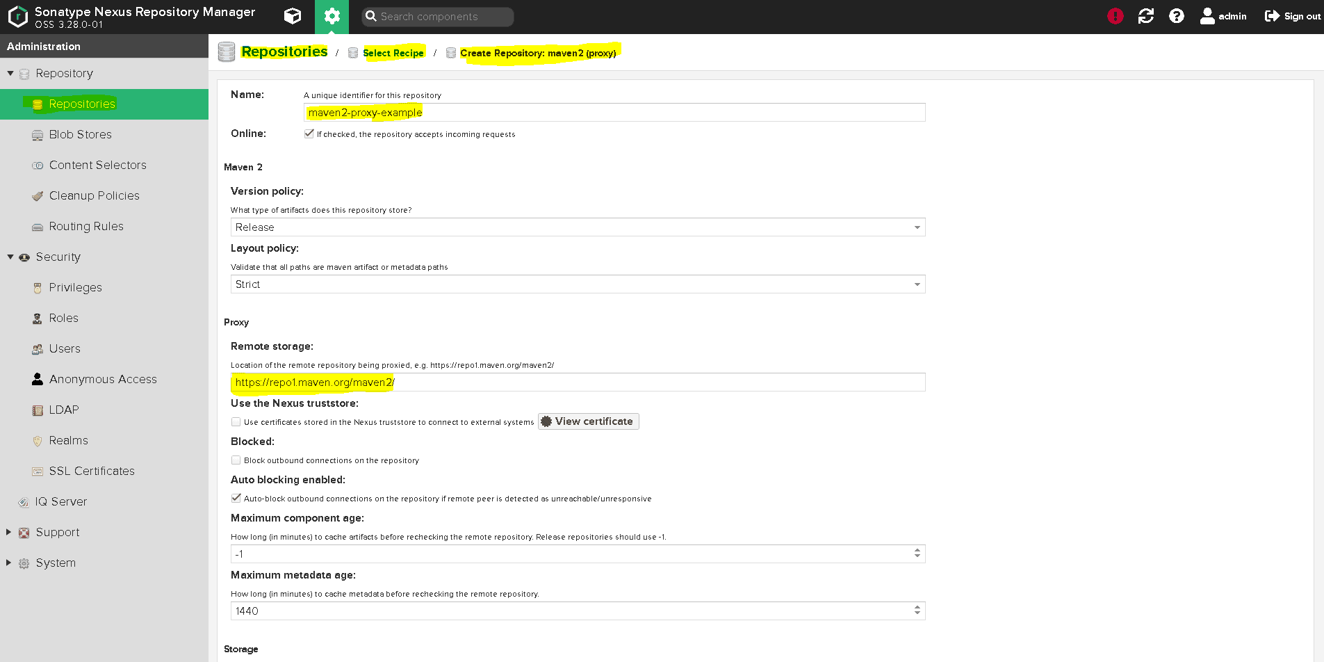The height and width of the screenshot is (662, 1324).
Task: Click the system health alert icon
Action: point(1115,16)
